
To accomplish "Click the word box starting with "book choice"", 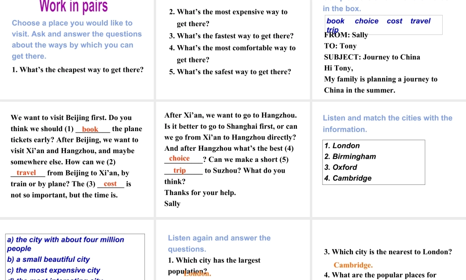I will [384, 25].
